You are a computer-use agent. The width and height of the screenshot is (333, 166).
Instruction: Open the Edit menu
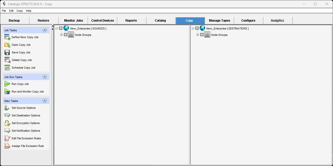(x=11, y=11)
